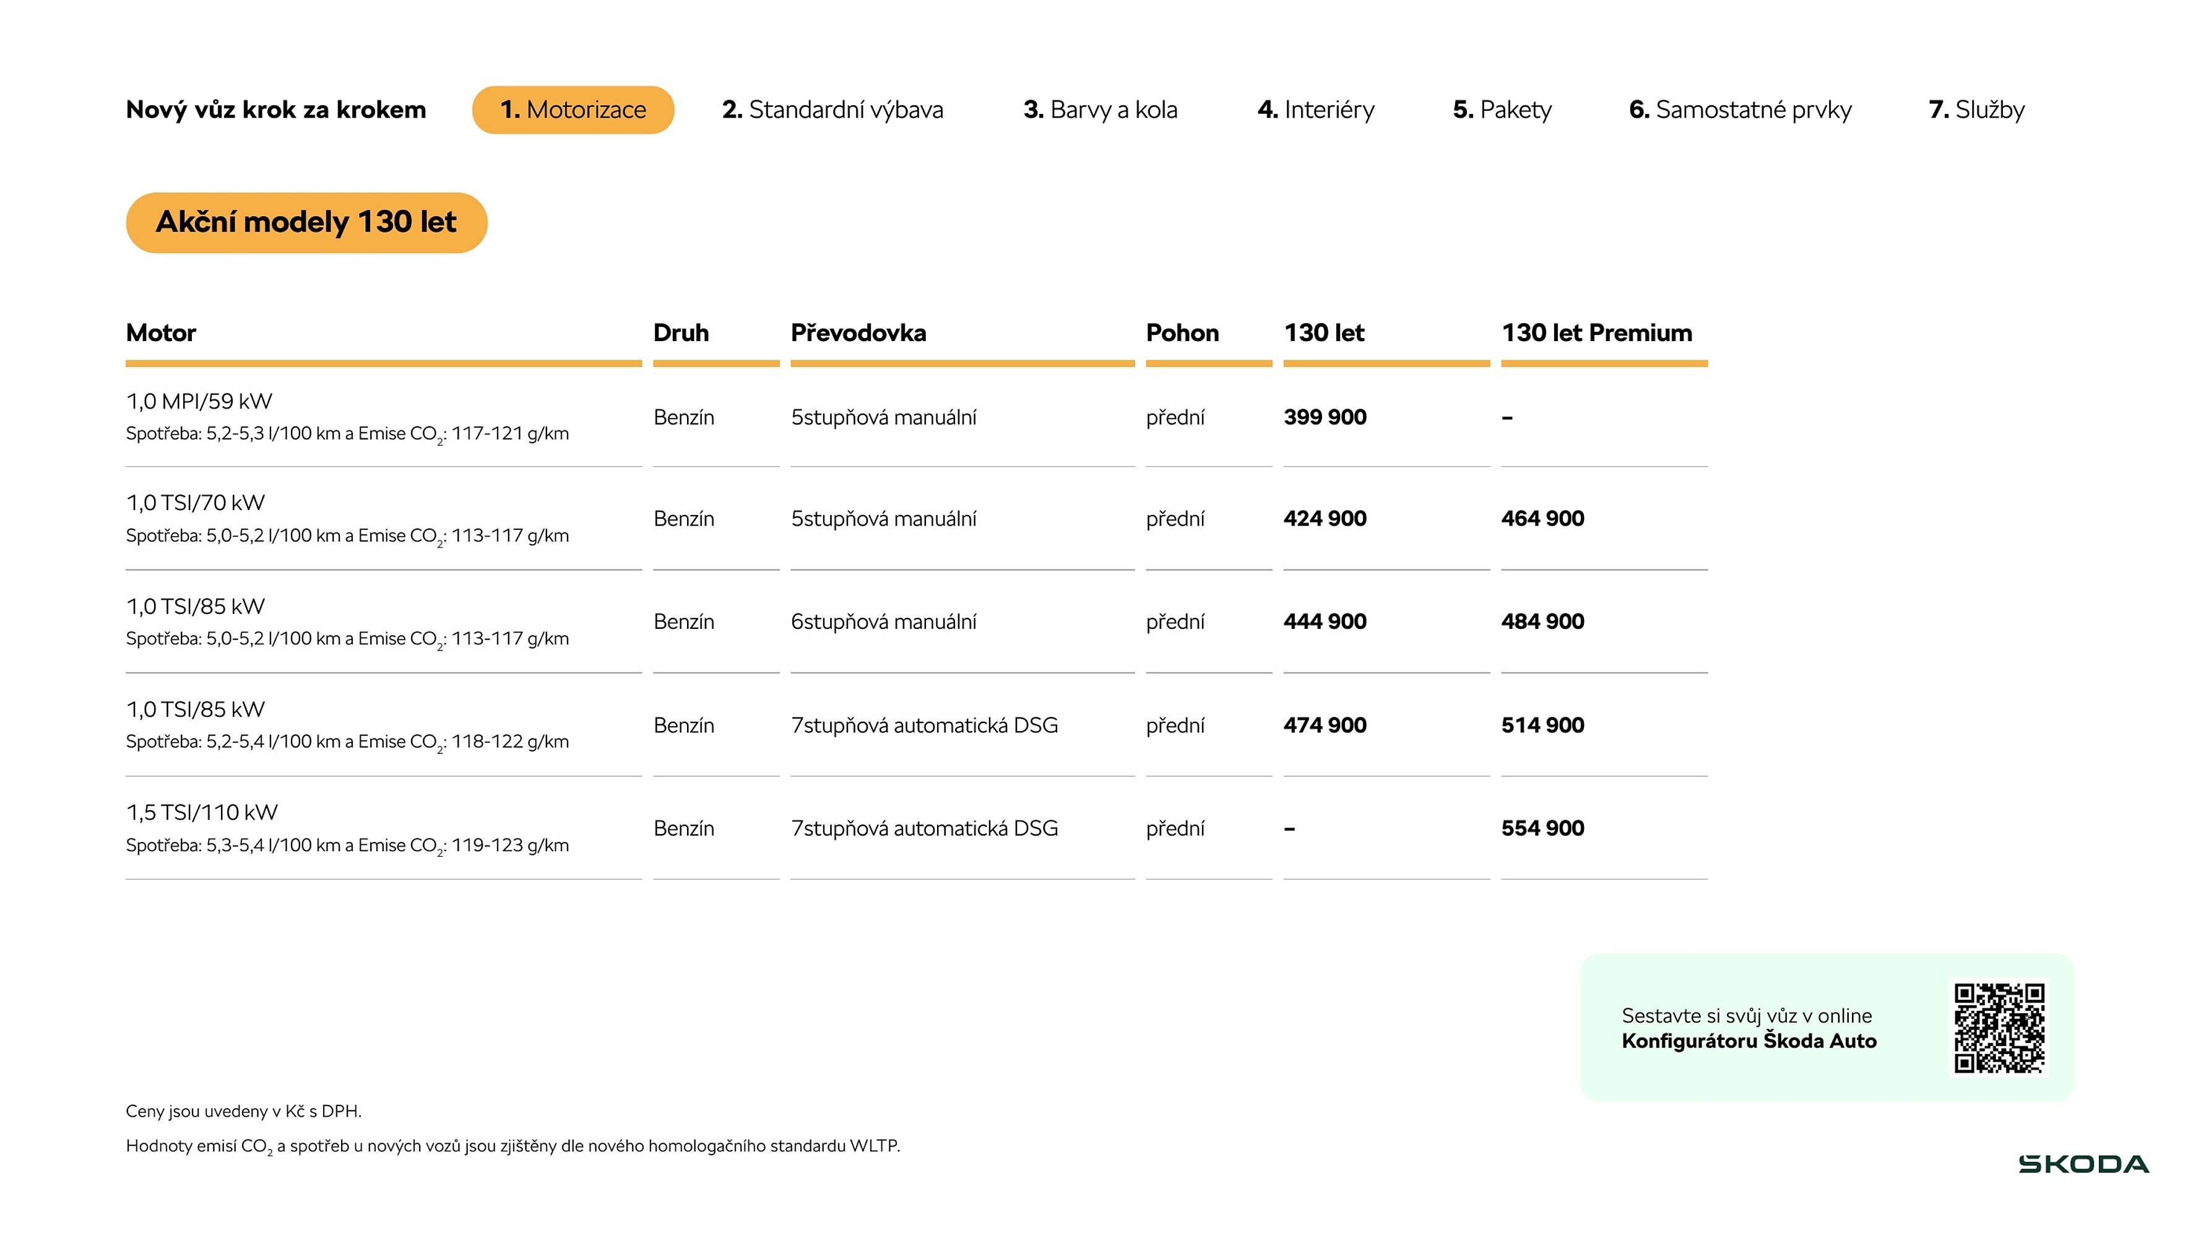Click the 6stupňová manuální gearbox cell
This screenshot has width=2201, height=1238.
883,621
